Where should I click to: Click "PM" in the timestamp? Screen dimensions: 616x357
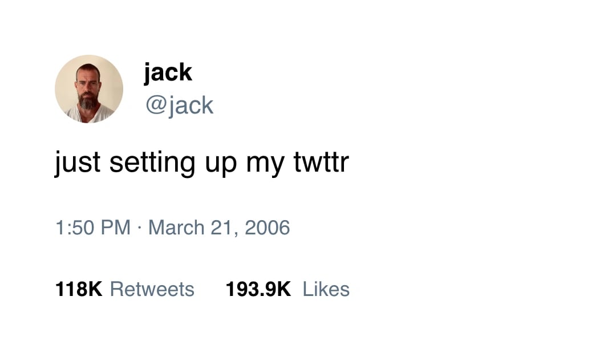116,228
